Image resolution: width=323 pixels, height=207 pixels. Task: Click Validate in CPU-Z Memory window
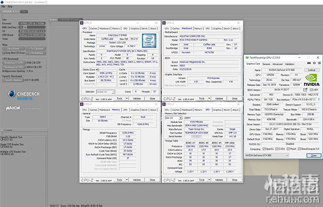(x=137, y=180)
